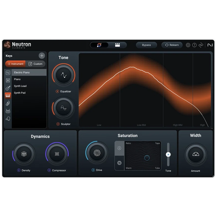Switch to the detailed modules view icon
This screenshot has height=217, width=217.
[117, 45]
